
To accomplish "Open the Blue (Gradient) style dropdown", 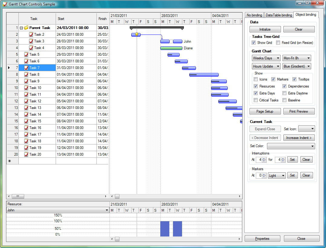I will 296,66.
